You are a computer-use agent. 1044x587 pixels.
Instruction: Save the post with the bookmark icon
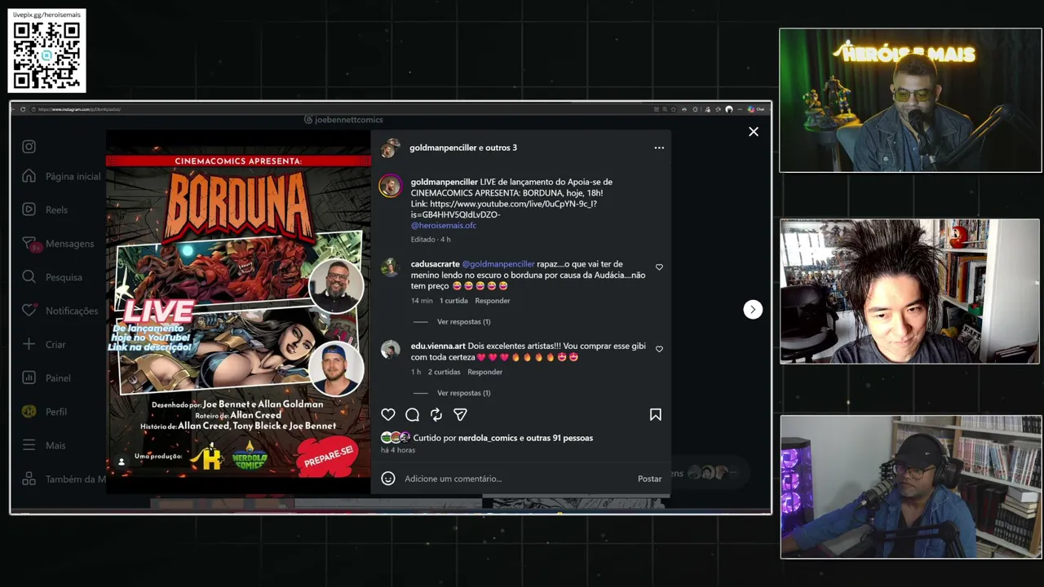[655, 415]
